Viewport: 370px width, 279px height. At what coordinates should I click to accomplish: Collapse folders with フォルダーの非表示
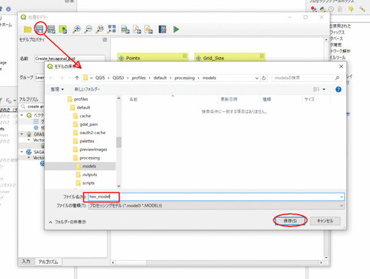tap(68, 222)
